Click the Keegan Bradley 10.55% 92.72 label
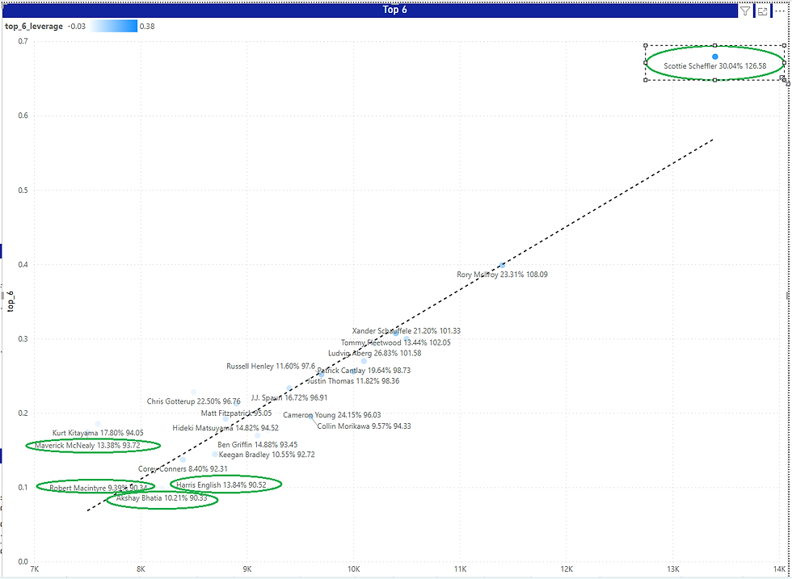The width and height of the screenshot is (792, 579). tap(267, 455)
